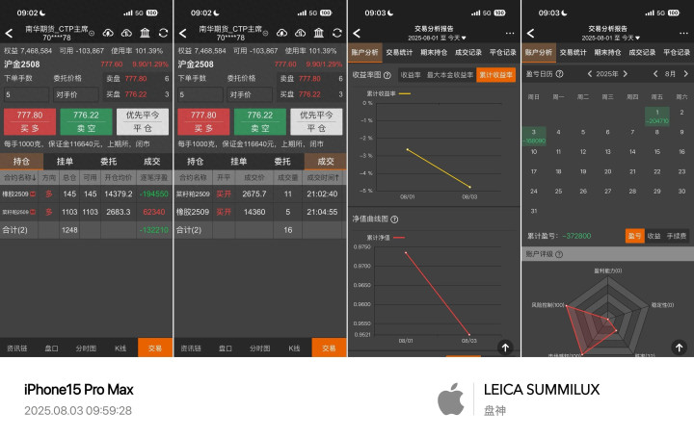Sort positions by 逐笔浮盈 column header
Image resolution: width=694 pixels, height=438 pixels.
[x=154, y=178]
